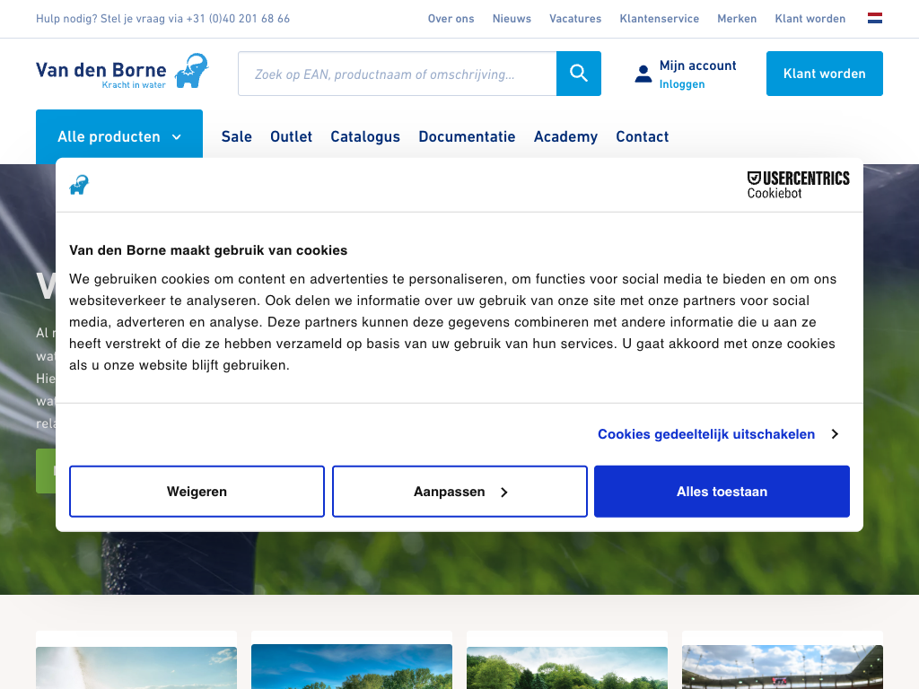Expand the Alle producten dropdown menu

coord(119,136)
